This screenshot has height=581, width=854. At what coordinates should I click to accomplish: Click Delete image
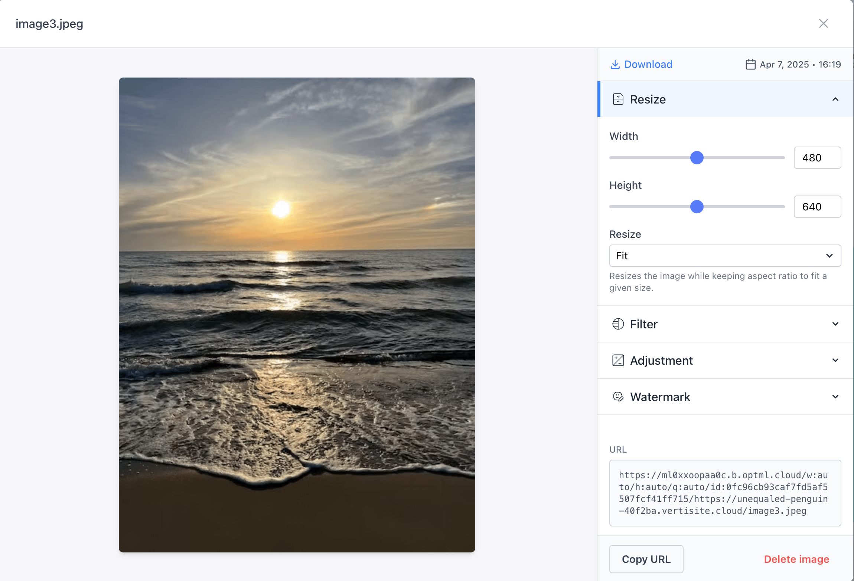point(796,559)
